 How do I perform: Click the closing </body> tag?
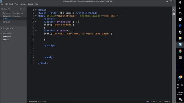click(x=49, y=57)
